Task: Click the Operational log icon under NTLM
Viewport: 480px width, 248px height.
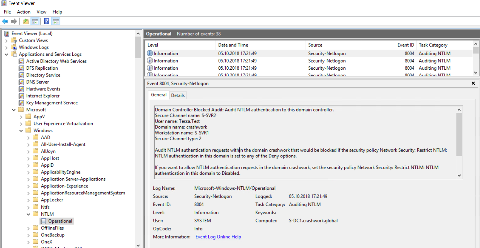Action: click(44, 221)
